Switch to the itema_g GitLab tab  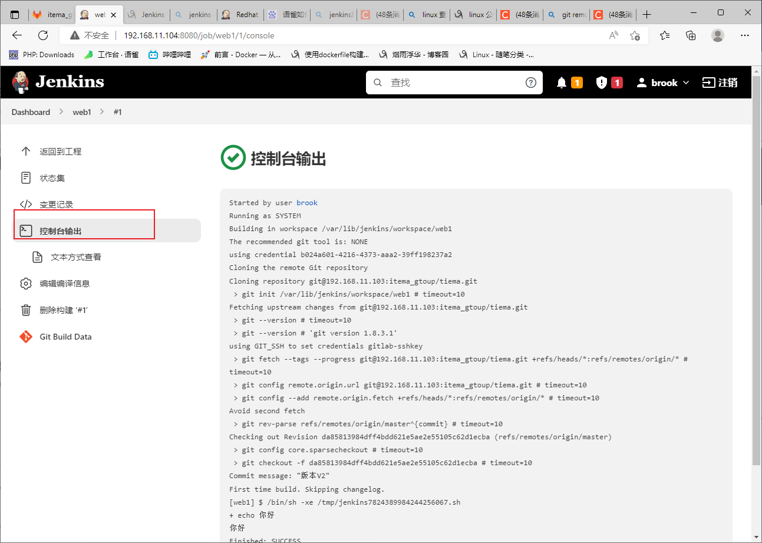tap(52, 14)
